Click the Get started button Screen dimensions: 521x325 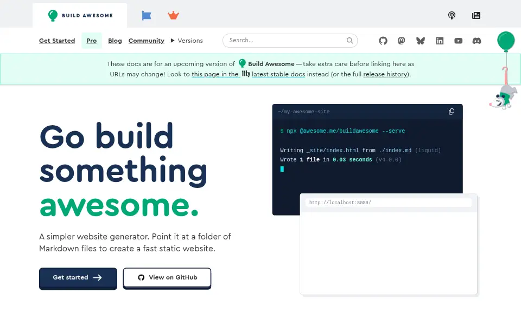coord(78,278)
